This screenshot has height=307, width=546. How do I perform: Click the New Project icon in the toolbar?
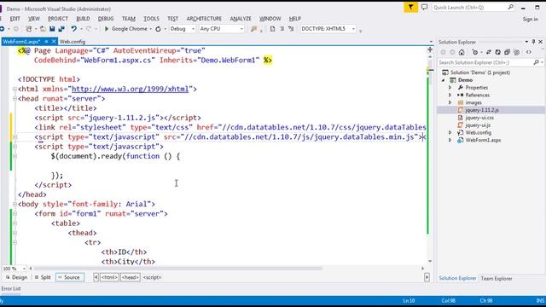point(29,29)
